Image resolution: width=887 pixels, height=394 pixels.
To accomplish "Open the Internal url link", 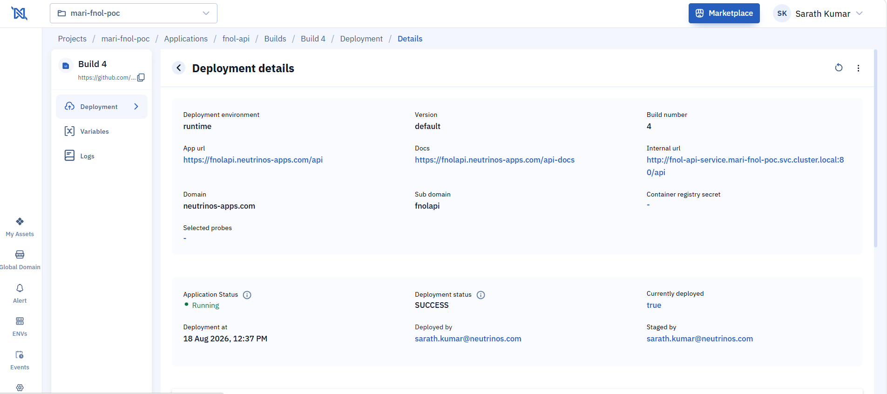I will pyautogui.click(x=745, y=166).
